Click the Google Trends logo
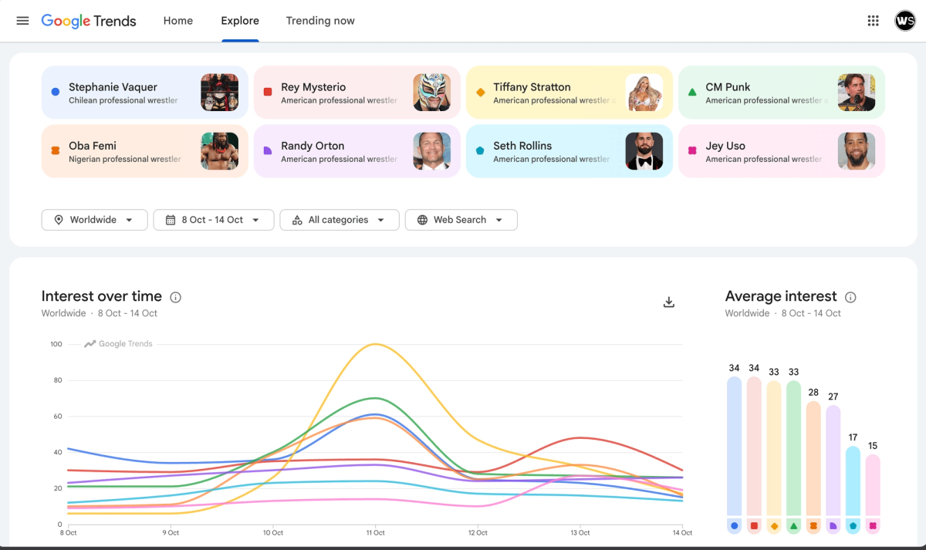The width and height of the screenshot is (926, 550). [89, 21]
